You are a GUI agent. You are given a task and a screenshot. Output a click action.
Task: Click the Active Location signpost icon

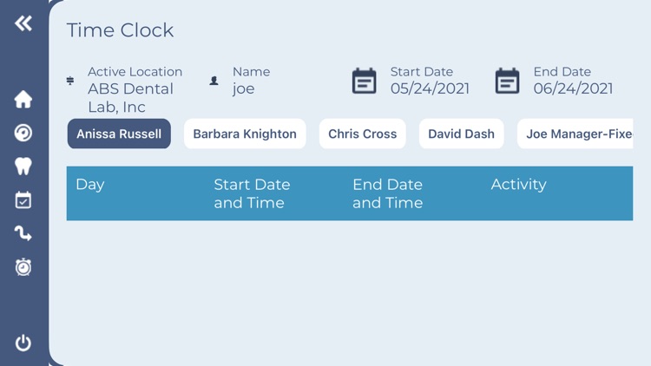click(x=70, y=81)
